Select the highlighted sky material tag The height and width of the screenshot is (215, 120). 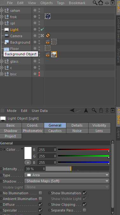pos(54,54)
